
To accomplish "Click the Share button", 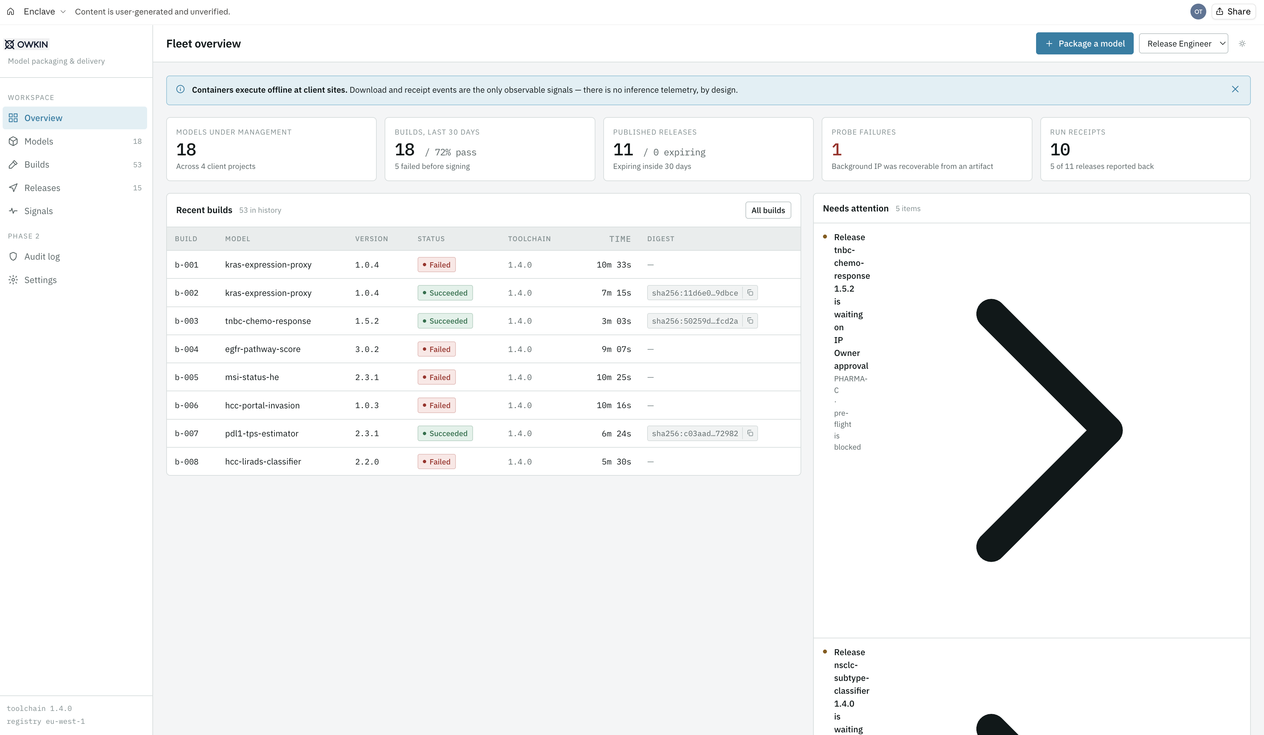I will pos(1233,12).
